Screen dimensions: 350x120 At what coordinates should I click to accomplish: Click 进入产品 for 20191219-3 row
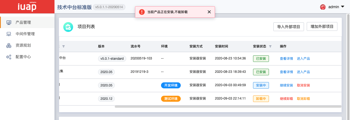303,72
